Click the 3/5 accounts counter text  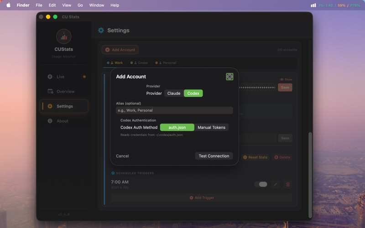pos(287,50)
